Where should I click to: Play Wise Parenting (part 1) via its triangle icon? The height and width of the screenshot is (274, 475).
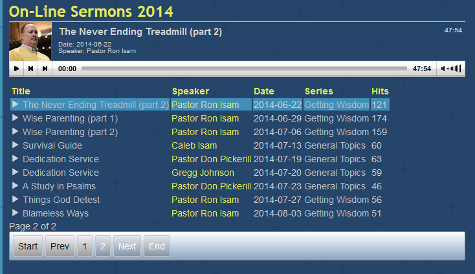tap(15, 118)
